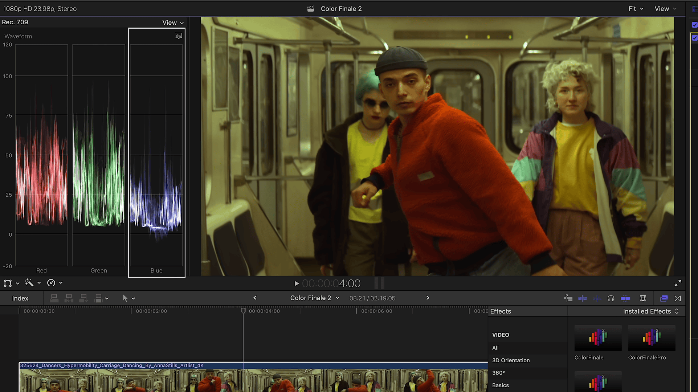Image resolution: width=698 pixels, height=392 pixels.
Task: Click the video skimming icon
Action: (582, 298)
